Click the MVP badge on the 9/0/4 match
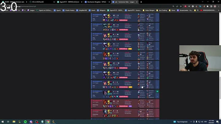 coord(130,87)
